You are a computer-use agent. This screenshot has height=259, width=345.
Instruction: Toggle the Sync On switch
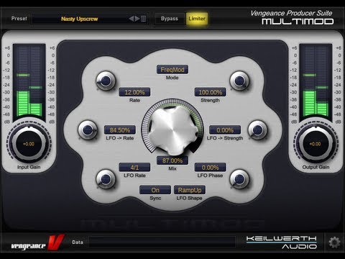point(155,190)
